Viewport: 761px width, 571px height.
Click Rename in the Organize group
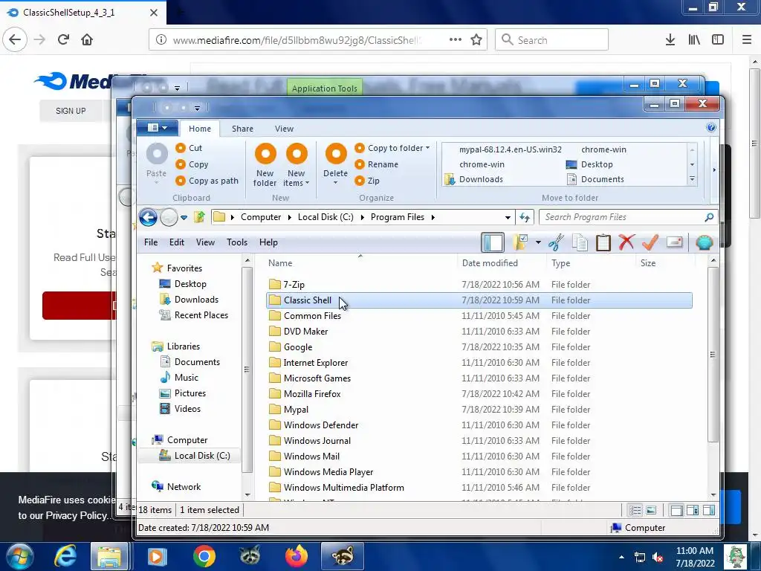[x=377, y=164]
